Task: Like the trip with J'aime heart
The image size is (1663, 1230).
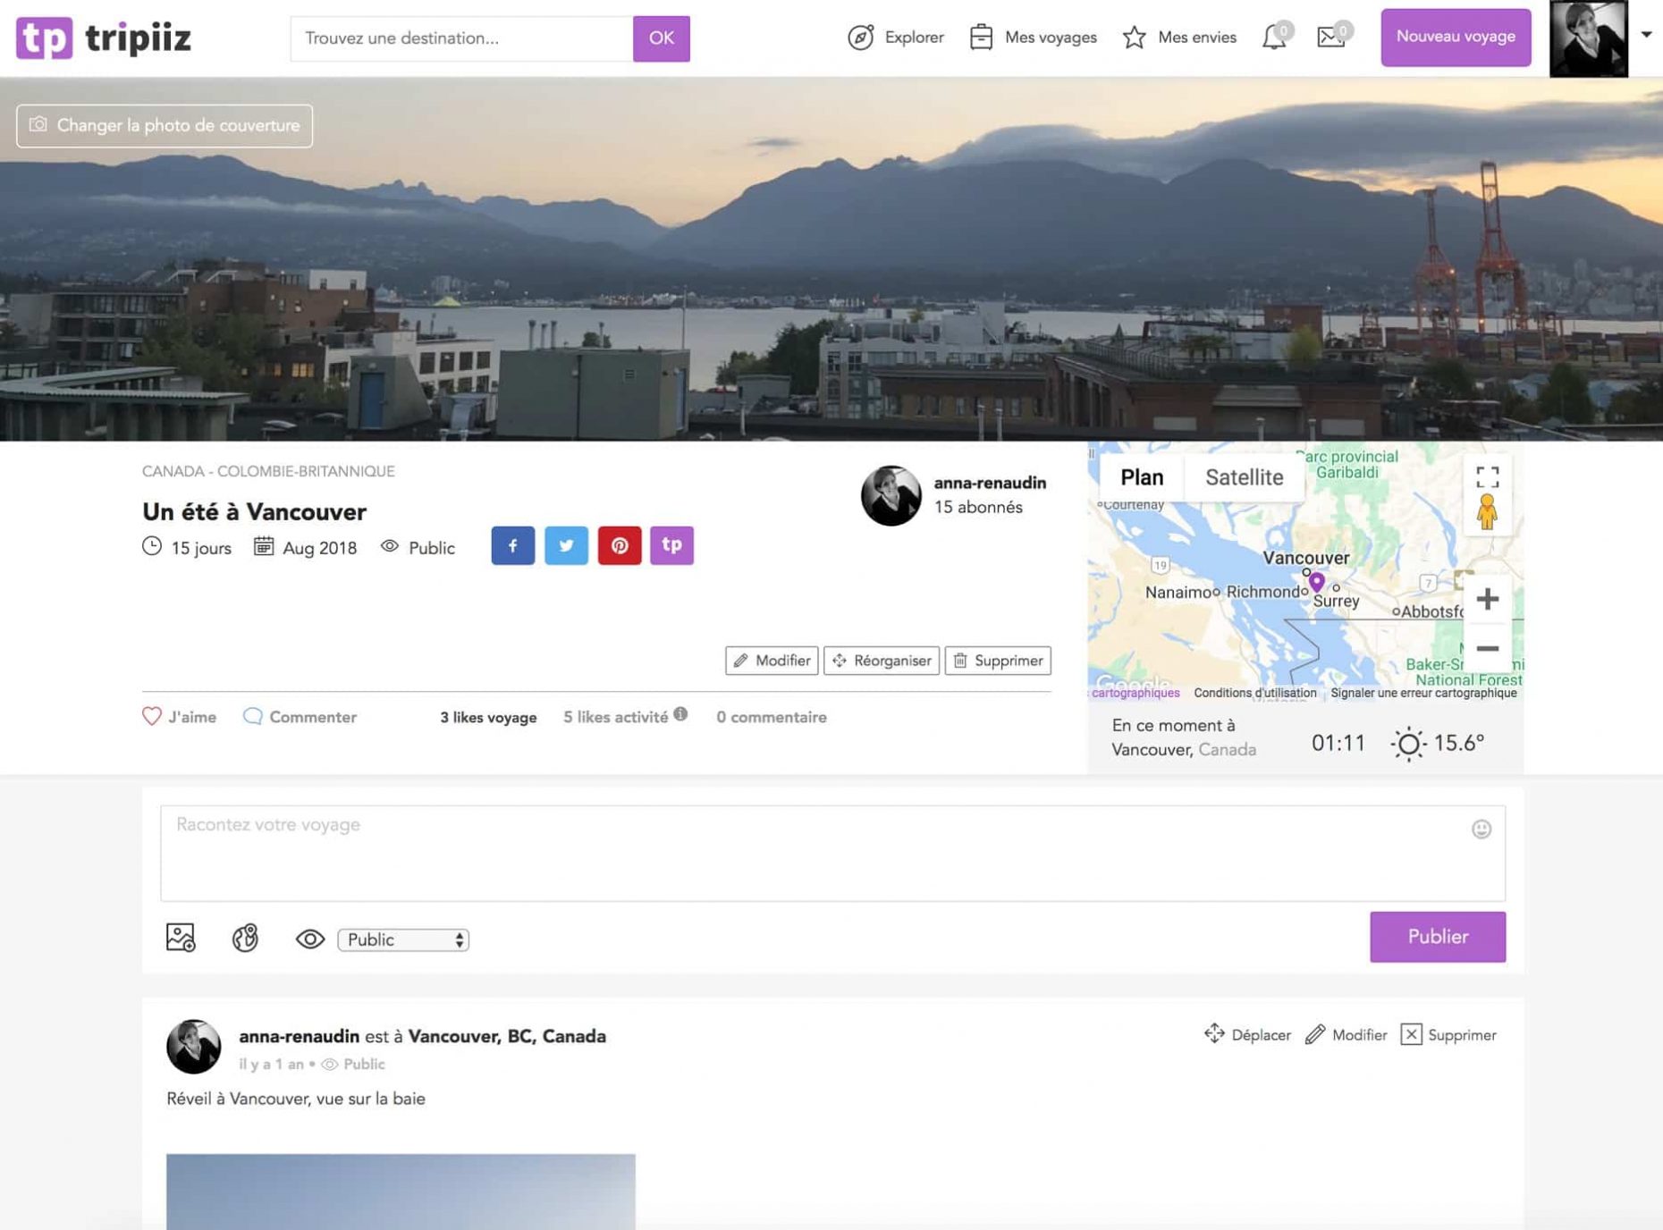Action: pos(179,717)
